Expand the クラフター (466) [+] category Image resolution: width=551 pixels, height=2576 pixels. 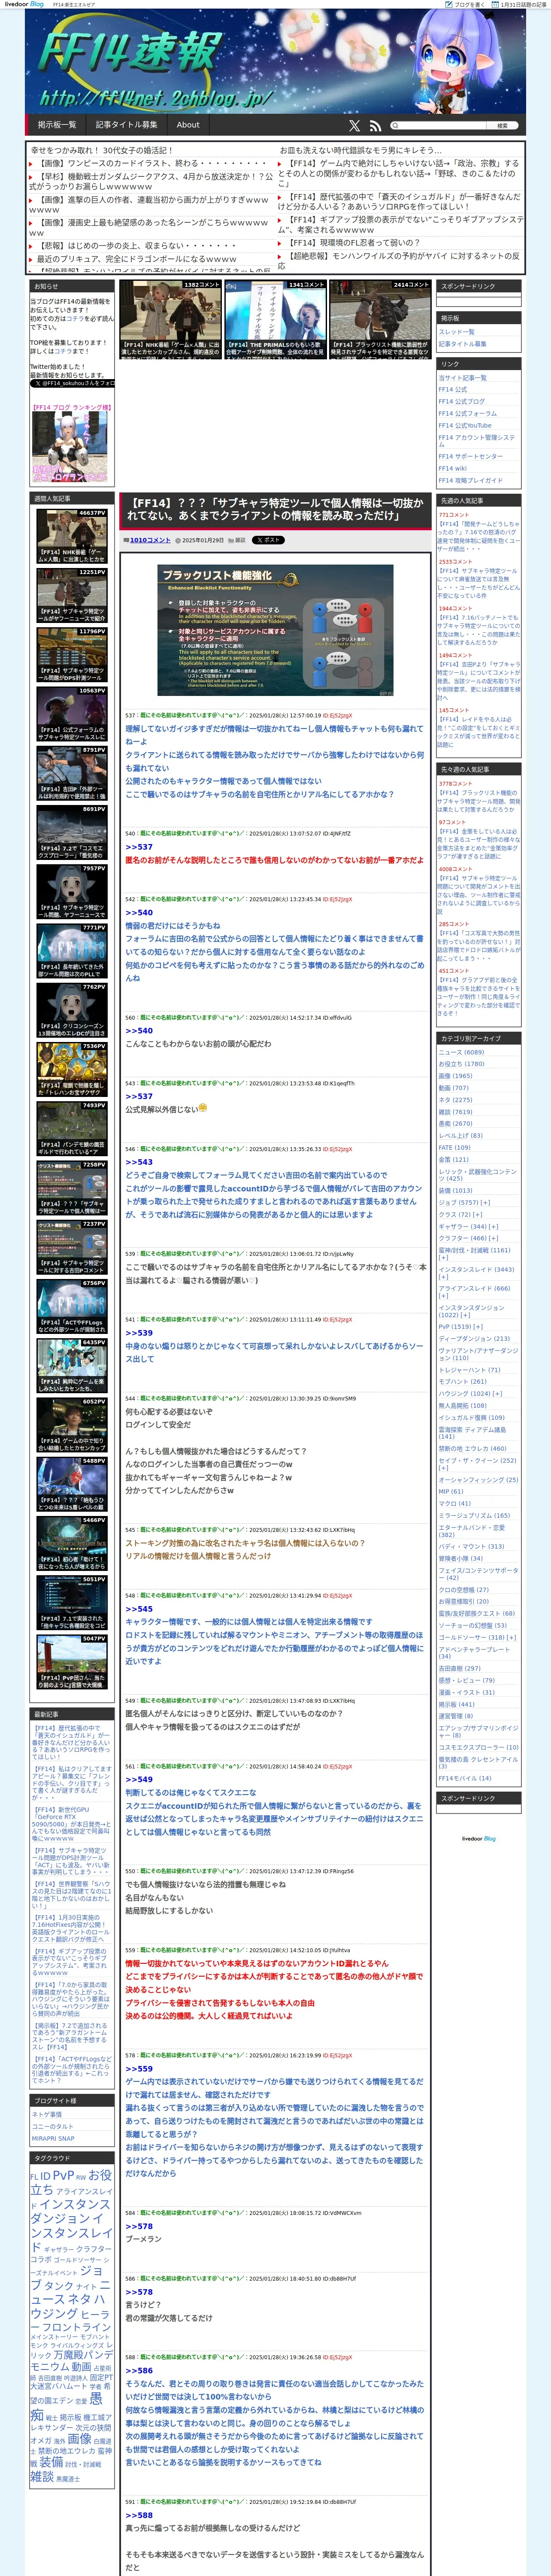click(468, 1238)
